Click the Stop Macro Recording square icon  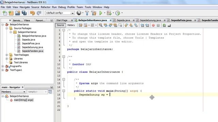click(x=158, y=25)
